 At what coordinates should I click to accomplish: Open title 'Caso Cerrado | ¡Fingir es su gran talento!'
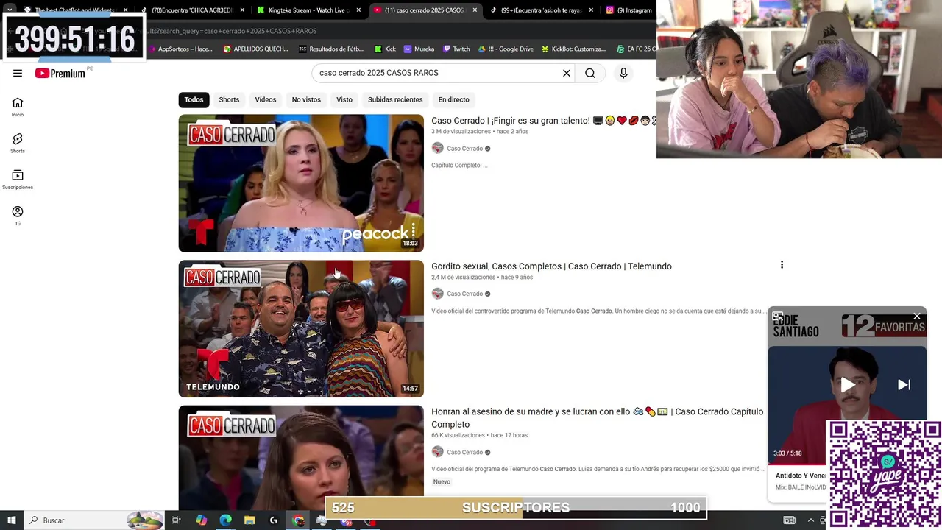[542, 121]
